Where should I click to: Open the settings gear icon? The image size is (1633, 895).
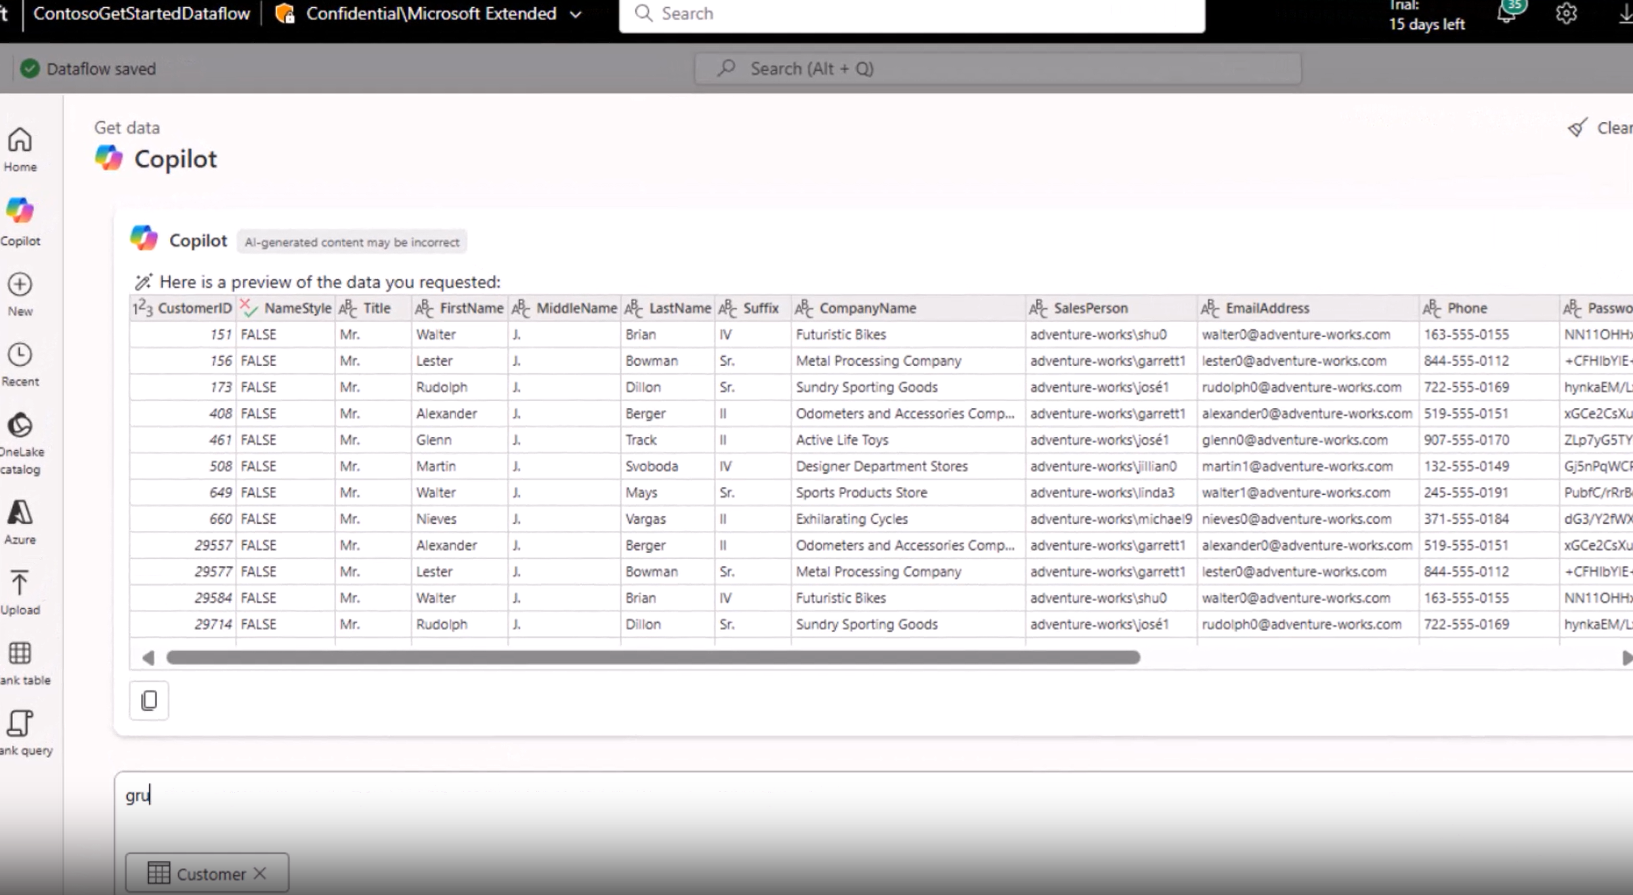tap(1566, 13)
